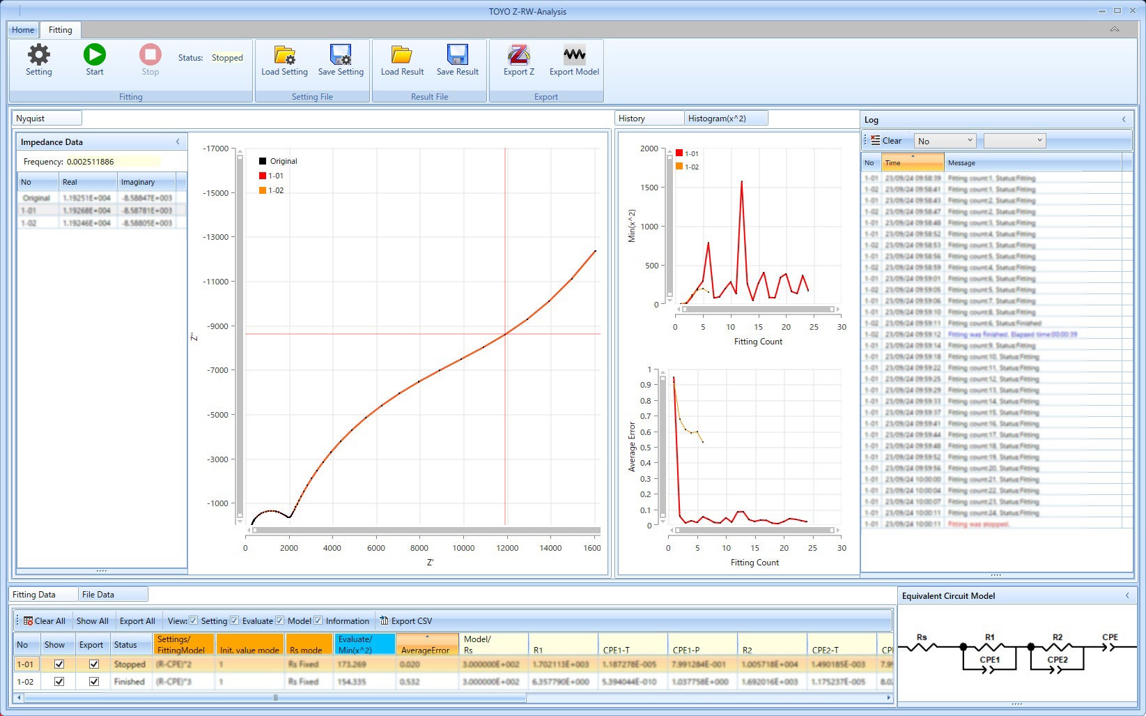The width and height of the screenshot is (1146, 716).
Task: Click the Export Model circuit icon
Action: tap(574, 55)
